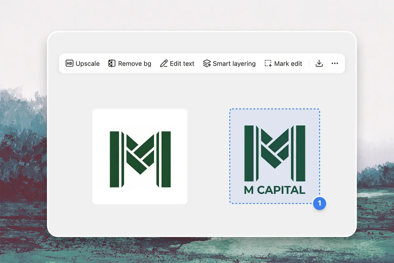Click the Remove bg icon
This screenshot has height=263, width=394.
[112, 63]
